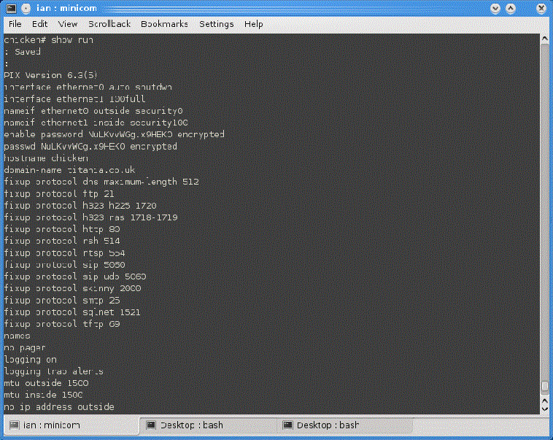
Task: Close the minicom window
Action: pyautogui.click(x=541, y=8)
